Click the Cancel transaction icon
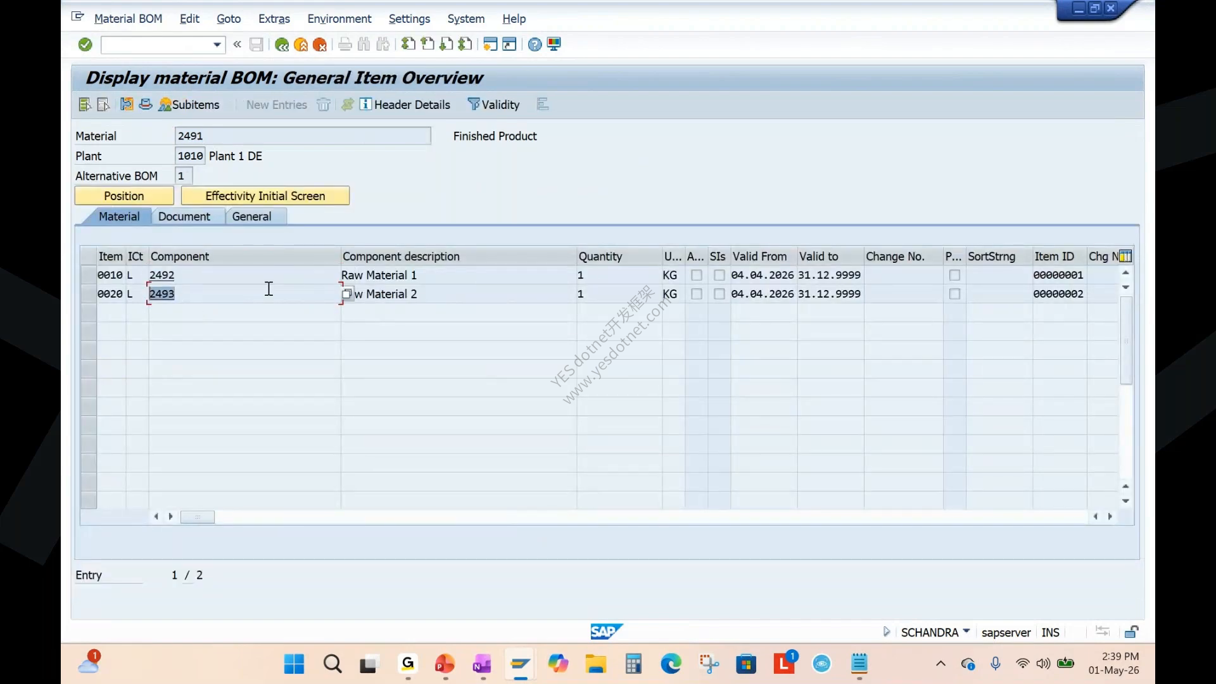Screen dimensions: 1216x684 tap(320, 44)
